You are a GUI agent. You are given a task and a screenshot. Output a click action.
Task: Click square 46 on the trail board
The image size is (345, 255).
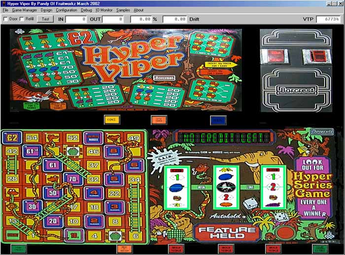(93, 152)
